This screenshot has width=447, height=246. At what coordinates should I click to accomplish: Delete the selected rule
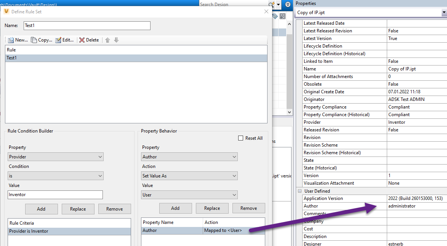click(89, 40)
